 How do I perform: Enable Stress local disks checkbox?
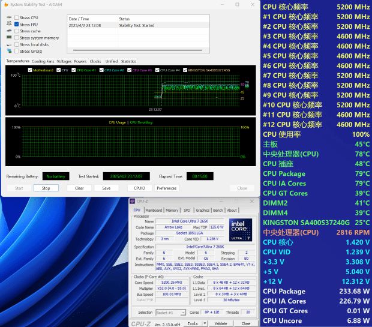pos(17,44)
